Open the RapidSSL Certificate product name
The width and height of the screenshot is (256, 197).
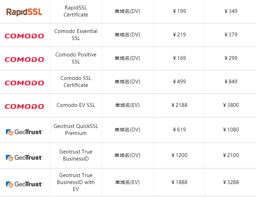[76, 11]
